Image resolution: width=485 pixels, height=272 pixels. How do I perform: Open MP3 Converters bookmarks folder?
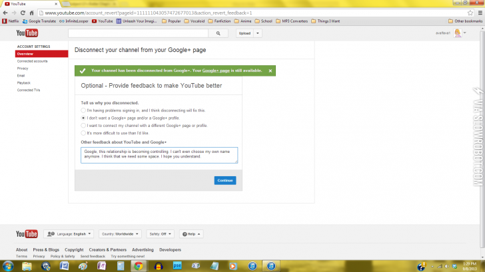292,21
